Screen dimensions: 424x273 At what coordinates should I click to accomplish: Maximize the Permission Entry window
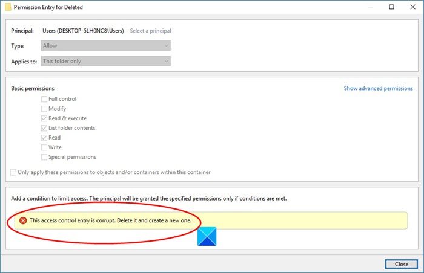391,7
